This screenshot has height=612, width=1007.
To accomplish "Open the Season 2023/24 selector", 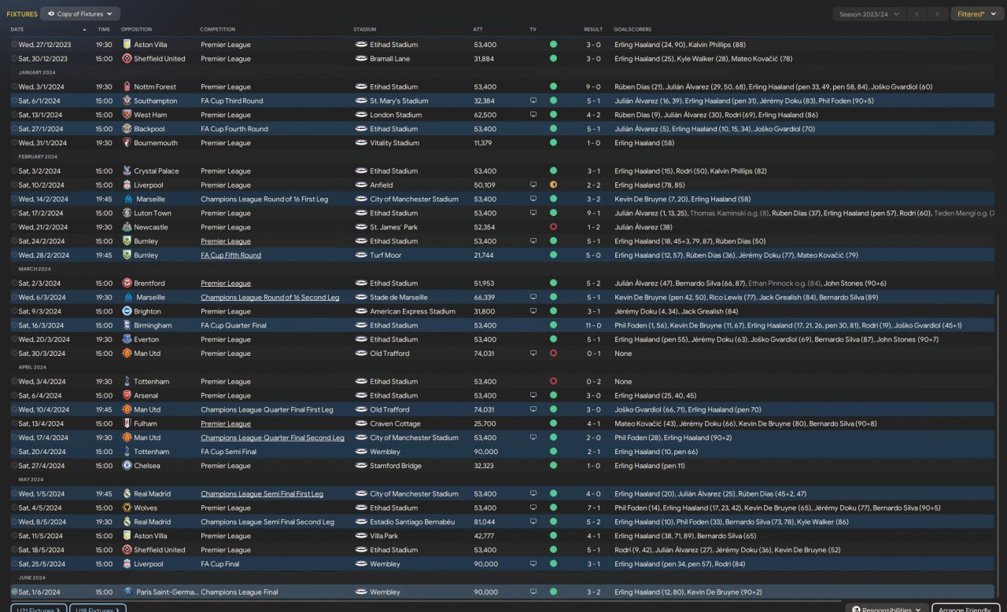I will (869, 13).
